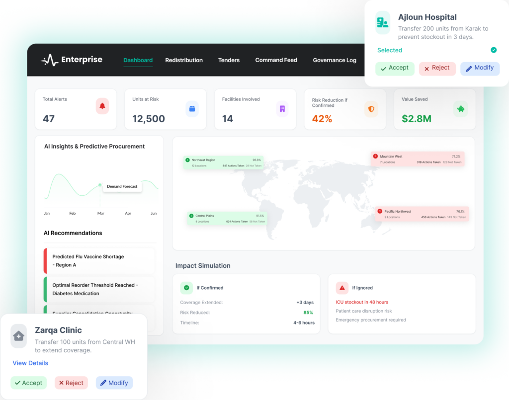This screenshot has height=400, width=509.
Task: Click the red bell icon in Total Alerts
Action: [102, 106]
